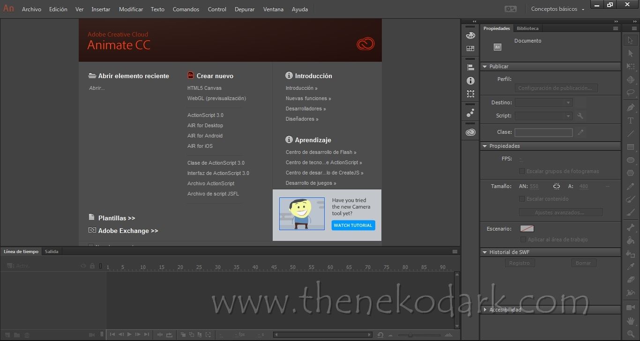Open the Info panel icon
This screenshot has width=640, height=341.
click(470, 81)
